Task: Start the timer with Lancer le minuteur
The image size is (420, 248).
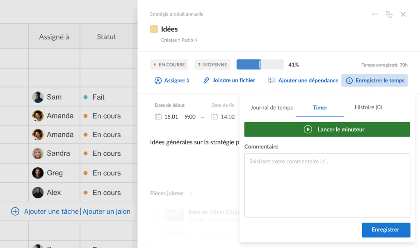Action: point(327,130)
